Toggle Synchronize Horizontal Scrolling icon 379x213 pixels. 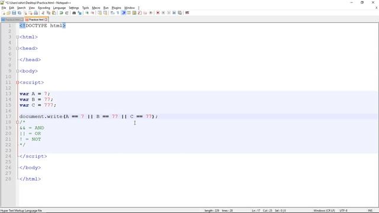tap(105, 13)
